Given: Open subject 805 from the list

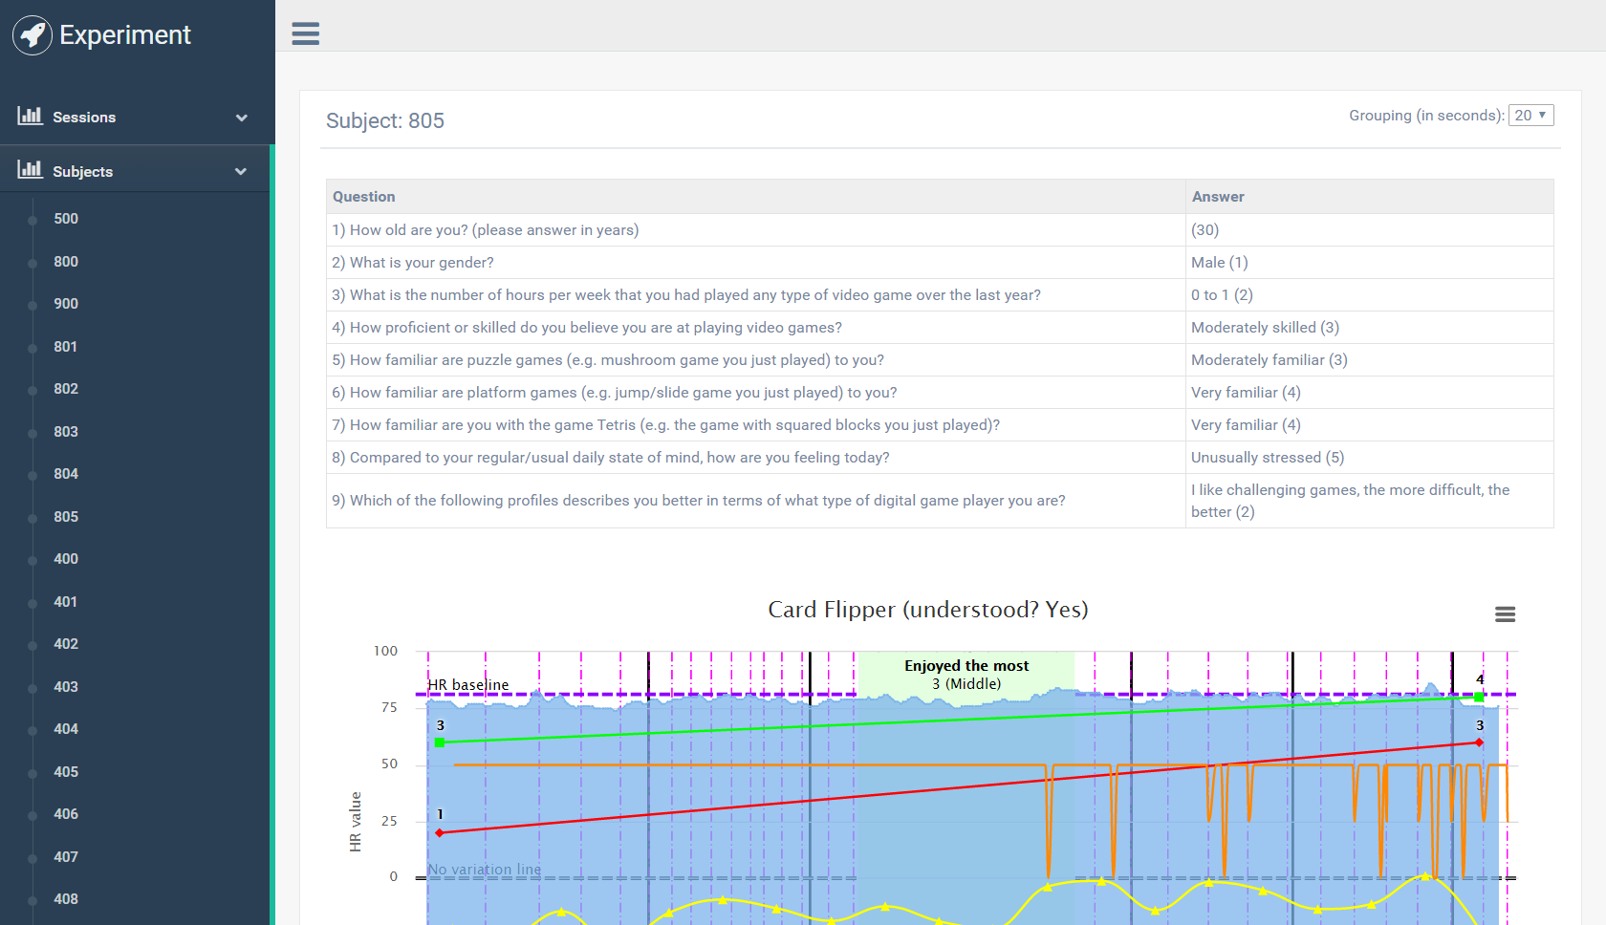Looking at the screenshot, I should coord(66,517).
